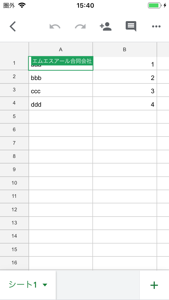
Task: Redo the last action
Action: pos(80,26)
